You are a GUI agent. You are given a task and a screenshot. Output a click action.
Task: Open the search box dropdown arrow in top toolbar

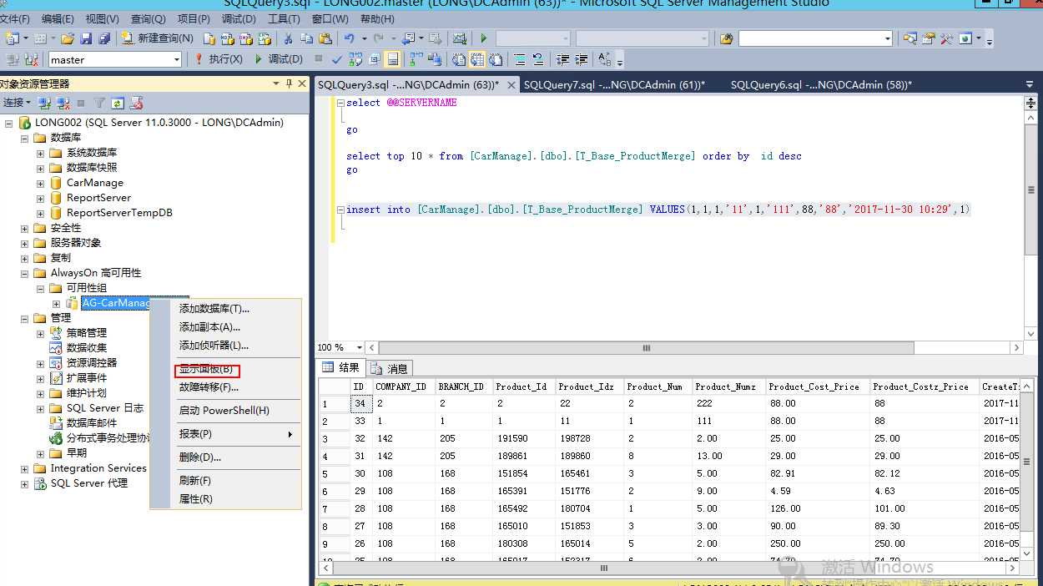[x=888, y=38]
